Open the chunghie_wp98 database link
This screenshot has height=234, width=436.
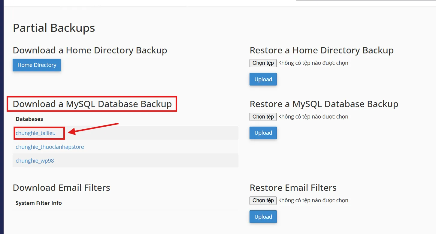click(35, 160)
